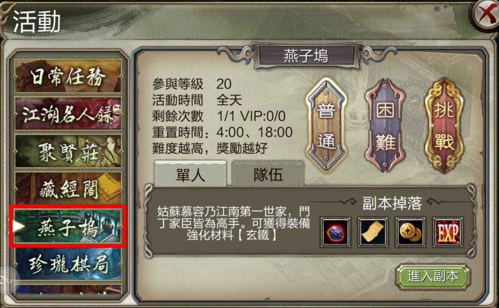Open the 藏經閣 activity

pos(68,189)
